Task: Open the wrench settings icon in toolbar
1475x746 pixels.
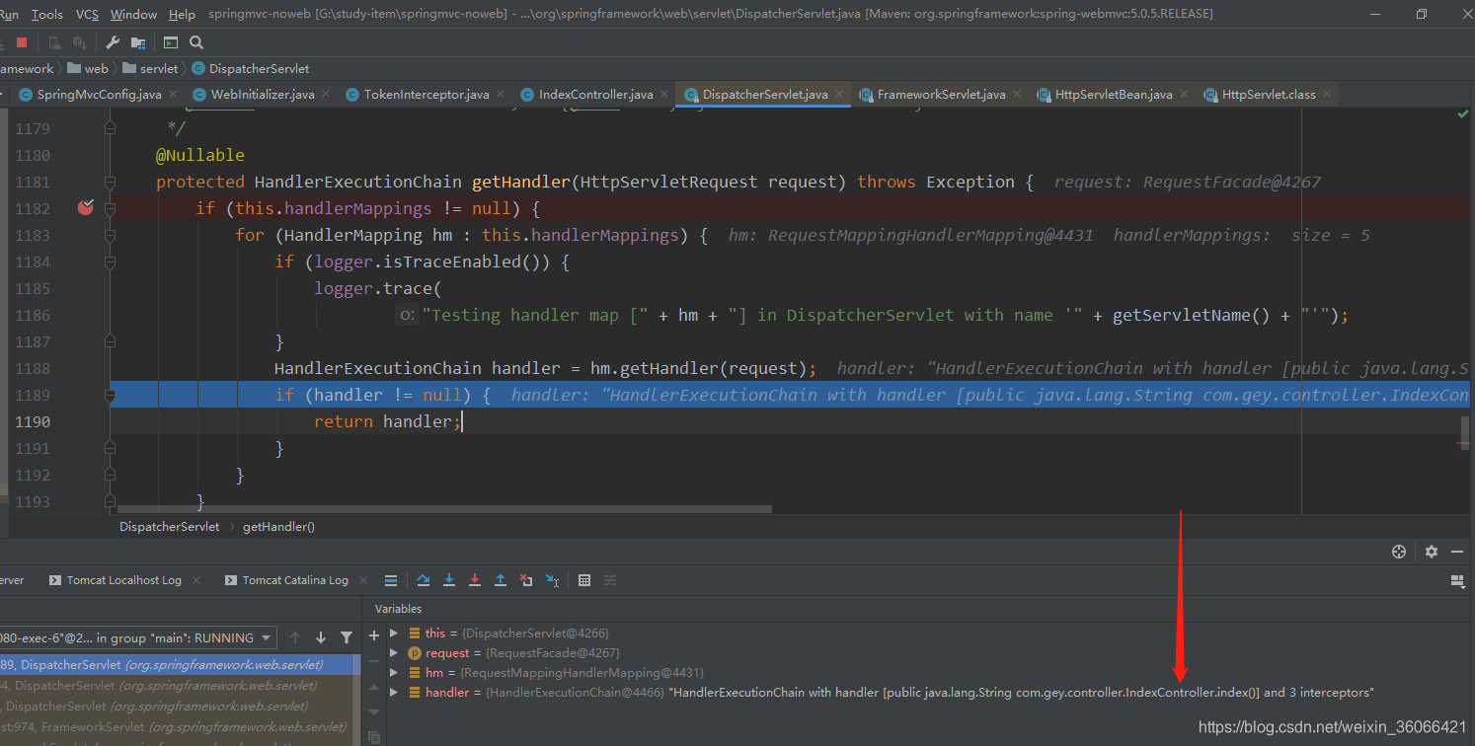Action: pyautogui.click(x=113, y=42)
